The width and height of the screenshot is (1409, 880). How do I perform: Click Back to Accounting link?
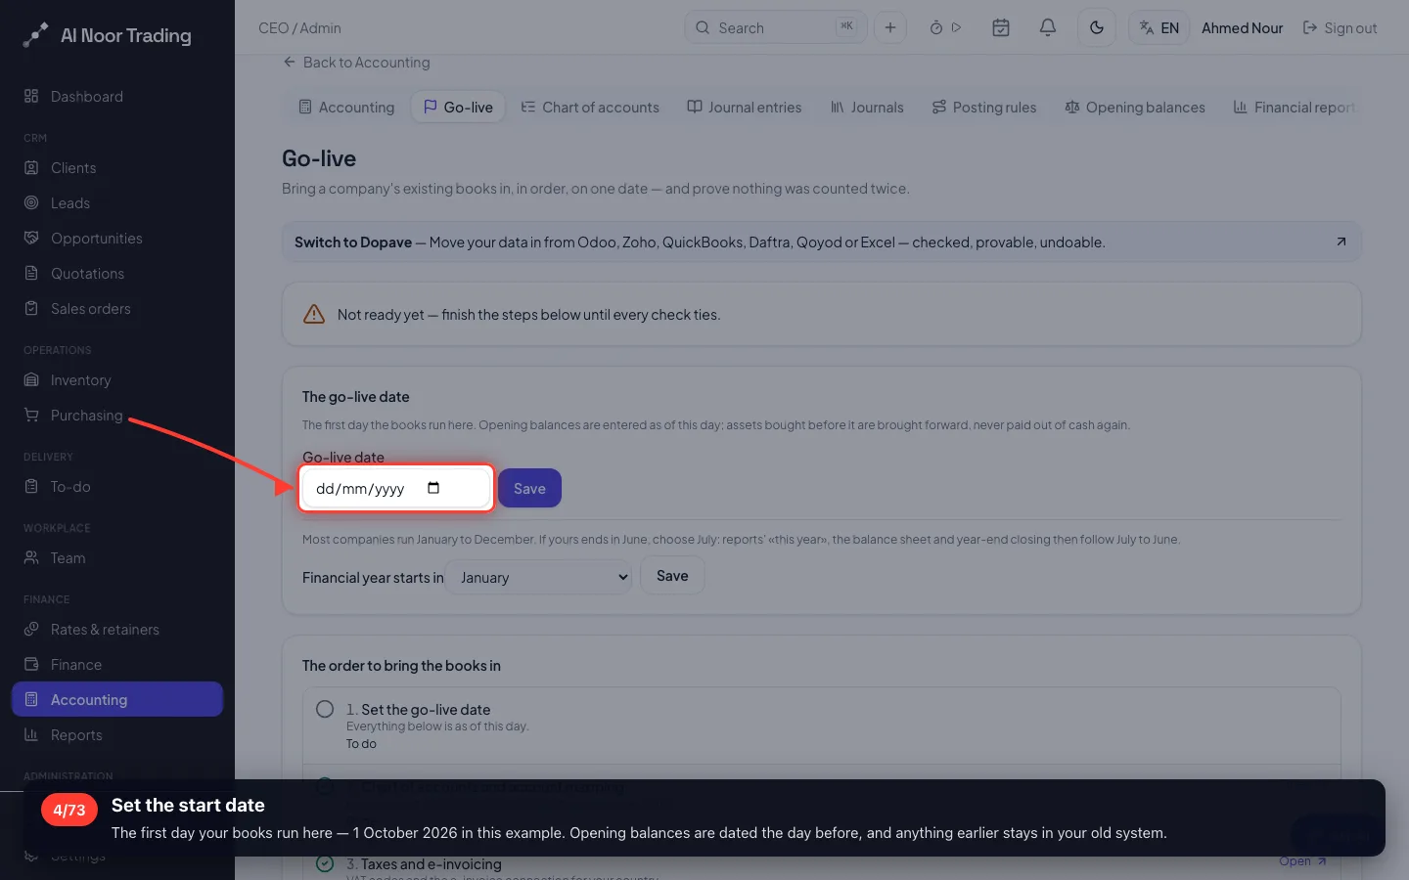[x=356, y=62]
